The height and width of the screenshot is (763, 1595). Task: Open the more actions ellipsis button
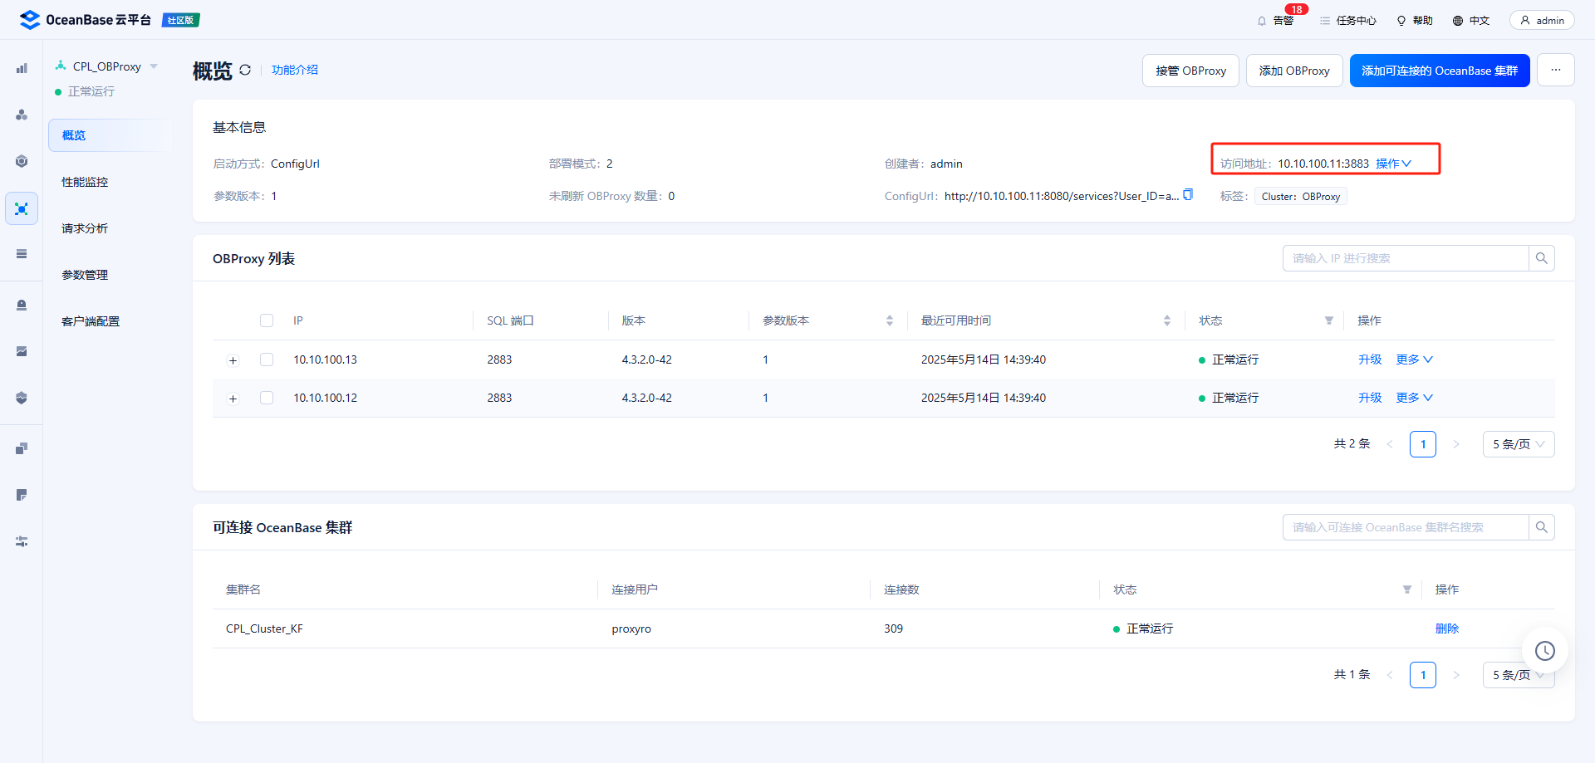(x=1555, y=71)
